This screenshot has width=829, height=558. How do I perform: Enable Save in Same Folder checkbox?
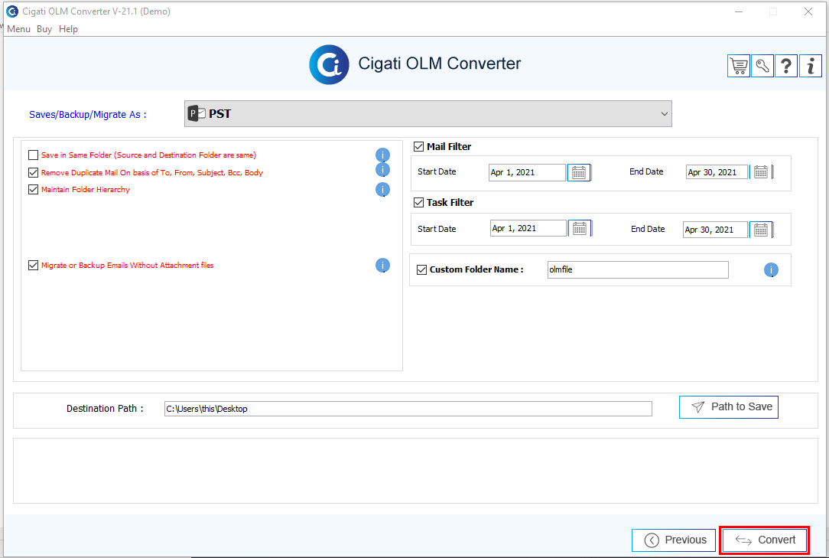click(x=34, y=155)
